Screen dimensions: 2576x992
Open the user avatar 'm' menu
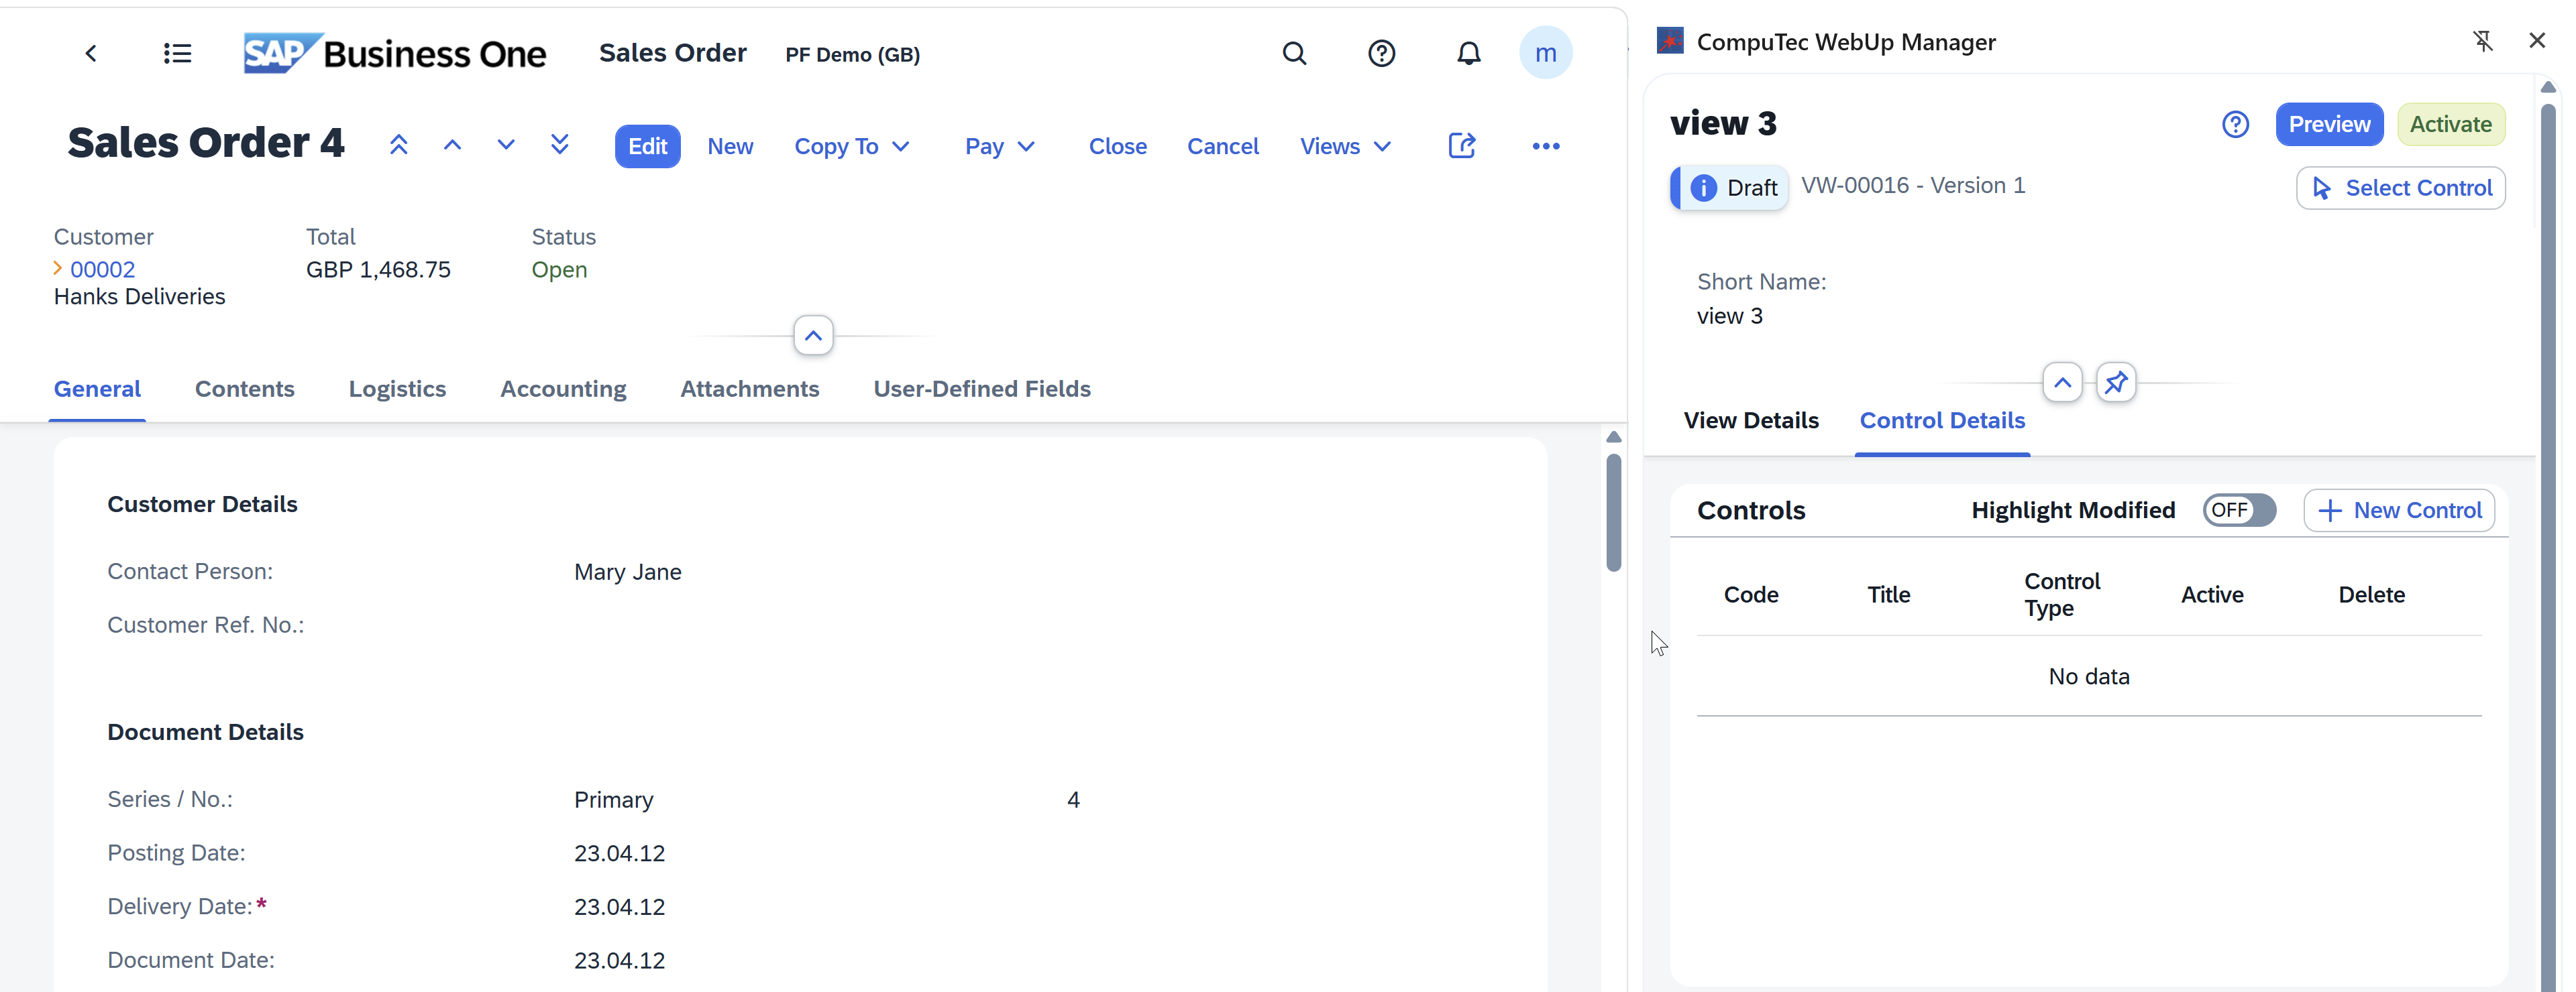[1545, 53]
